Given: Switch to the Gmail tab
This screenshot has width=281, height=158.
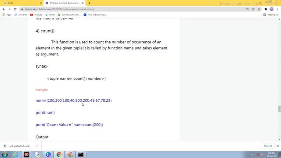Looking at the screenshot, I should tap(22, 3).
